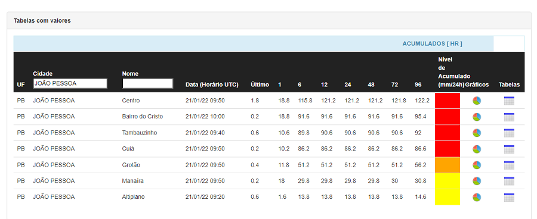
Task: Sort by the 6 hour column header
Action: [300, 85]
